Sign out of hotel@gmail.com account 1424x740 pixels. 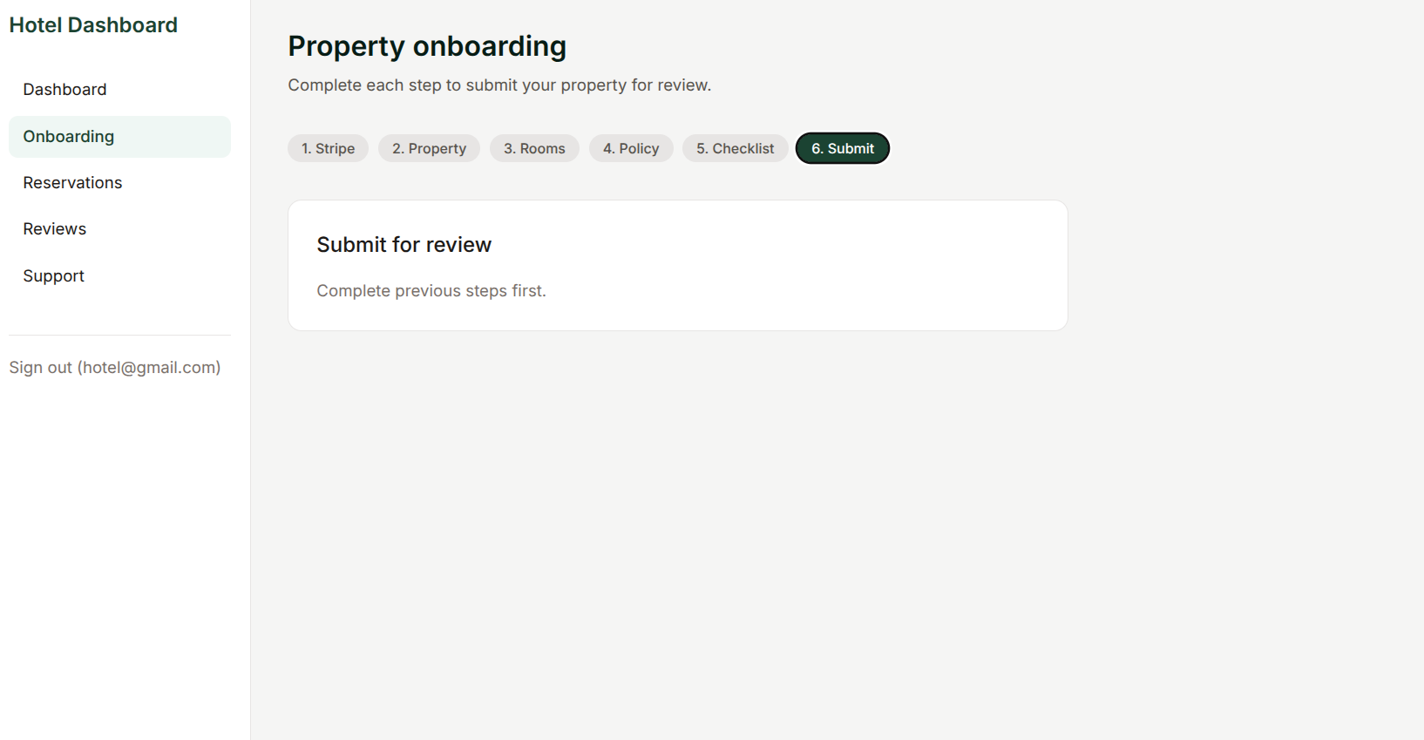click(x=115, y=368)
